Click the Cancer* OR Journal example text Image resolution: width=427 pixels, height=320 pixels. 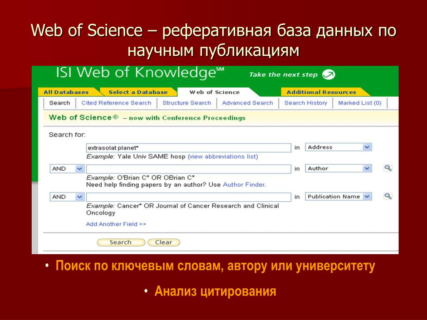click(x=183, y=209)
